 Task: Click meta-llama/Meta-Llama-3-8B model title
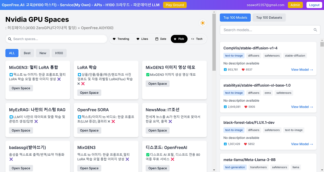click(250, 160)
